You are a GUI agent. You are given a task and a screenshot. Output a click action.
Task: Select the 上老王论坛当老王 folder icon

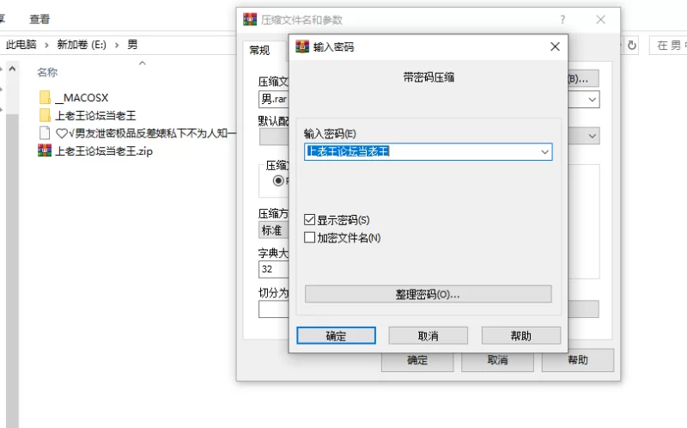pyautogui.click(x=45, y=115)
